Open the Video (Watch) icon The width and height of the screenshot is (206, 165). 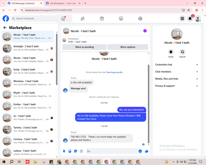click(x=102, y=19)
